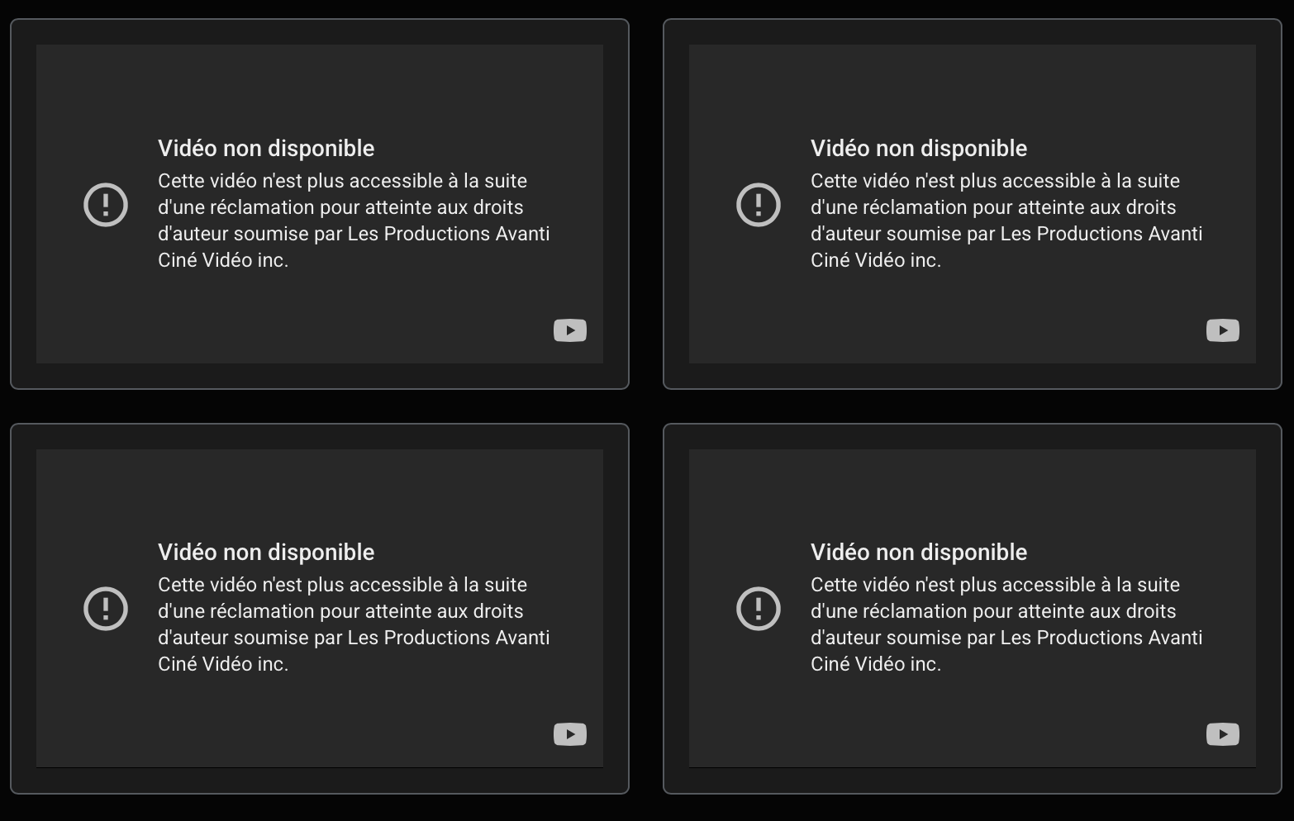This screenshot has width=1294, height=821.
Task: Click the copyright claim message in the top-right video
Action: click(x=1006, y=221)
